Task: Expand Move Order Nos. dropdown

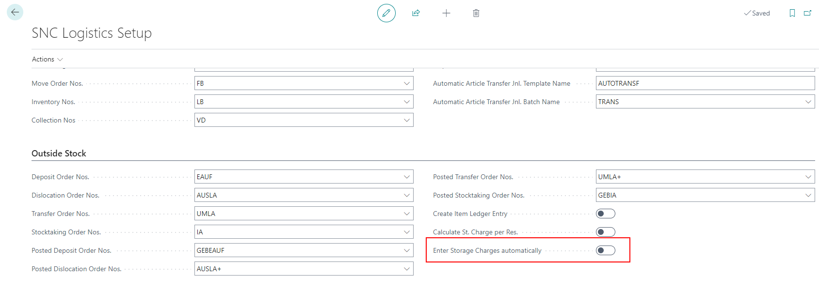Action: click(x=406, y=83)
